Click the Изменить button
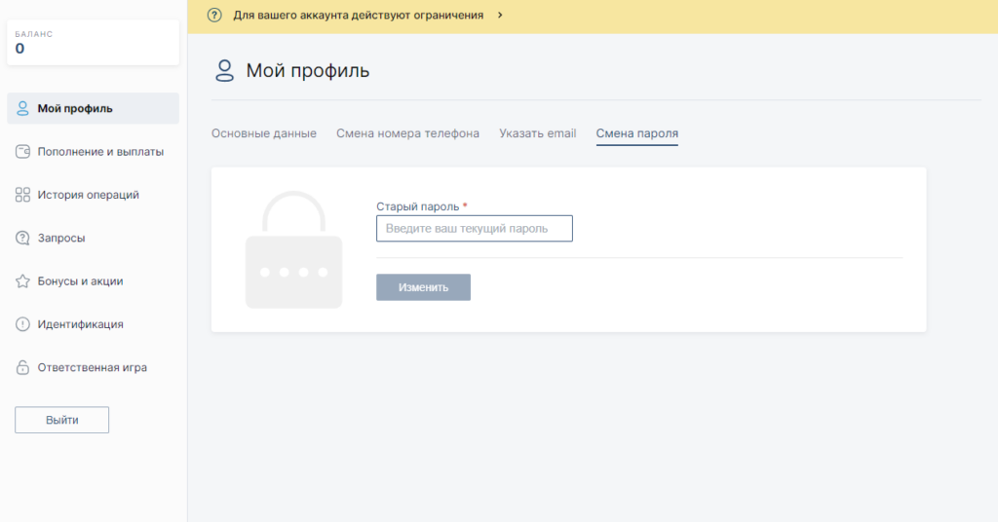The height and width of the screenshot is (522, 998). point(423,287)
